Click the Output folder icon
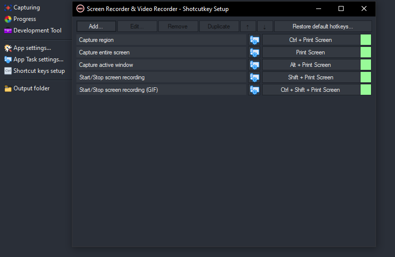This screenshot has height=257, width=395. (x=8, y=89)
